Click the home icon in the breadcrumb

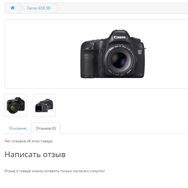13,8
